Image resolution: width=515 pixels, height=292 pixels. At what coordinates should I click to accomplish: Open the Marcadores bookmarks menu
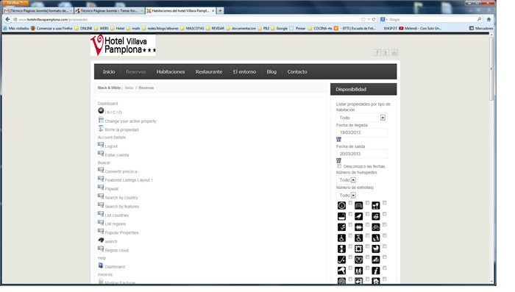pyautogui.click(x=481, y=29)
